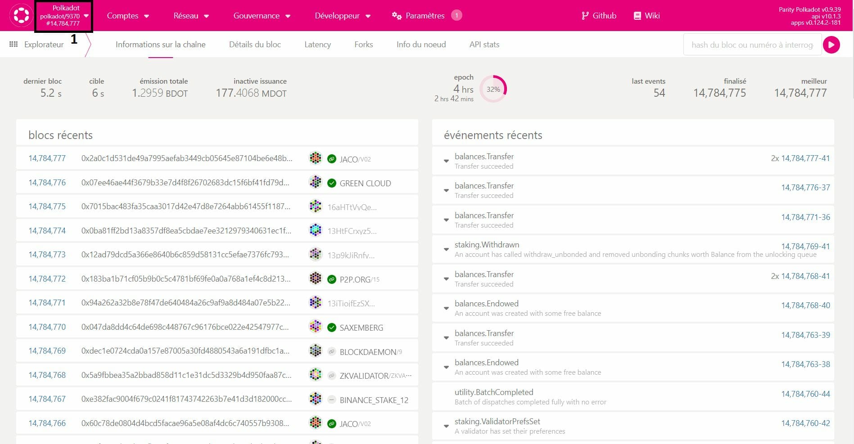This screenshot has height=444, width=854.
Task: Expand the balances.Endowed event 14,784,768-40
Action: pyautogui.click(x=446, y=308)
